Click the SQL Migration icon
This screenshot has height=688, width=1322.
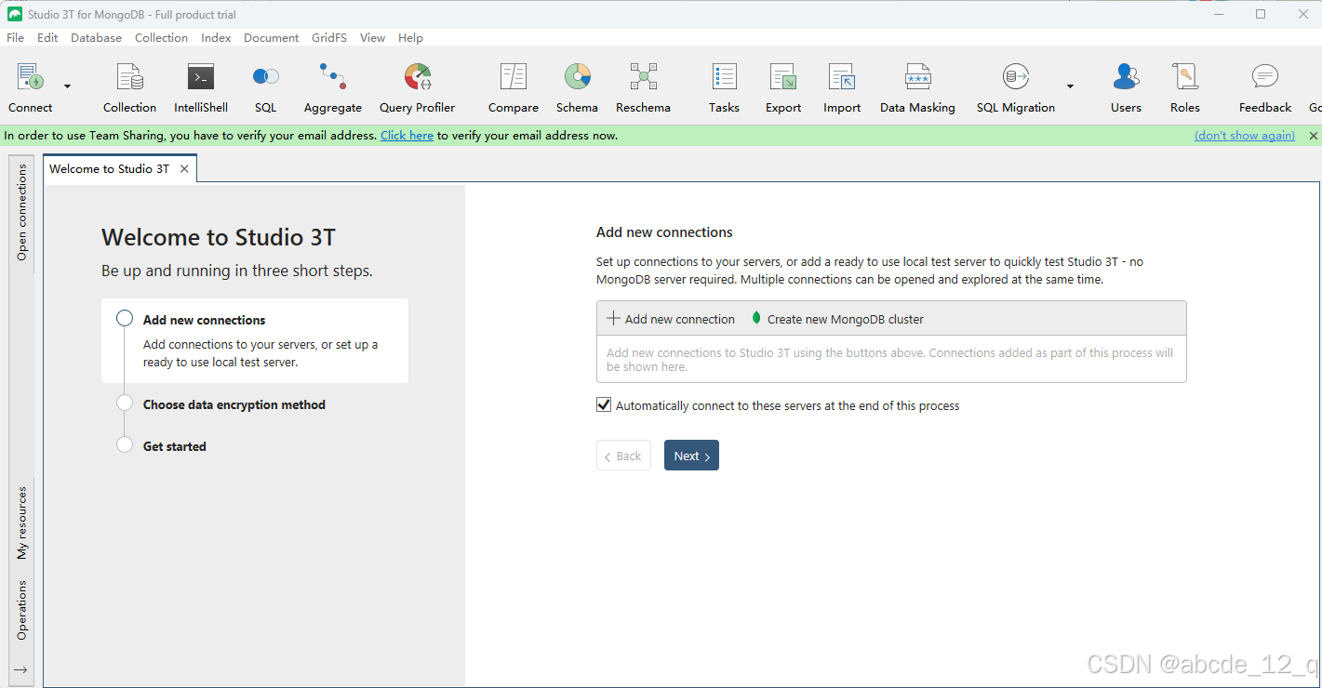(1016, 77)
